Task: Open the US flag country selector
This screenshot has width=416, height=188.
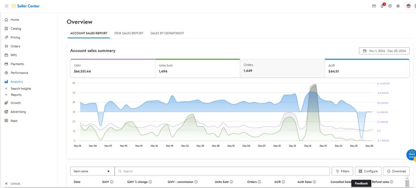Action: point(409,6)
